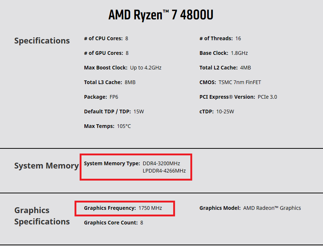Click the AMD Ryzen 7 4800U title

161,15
